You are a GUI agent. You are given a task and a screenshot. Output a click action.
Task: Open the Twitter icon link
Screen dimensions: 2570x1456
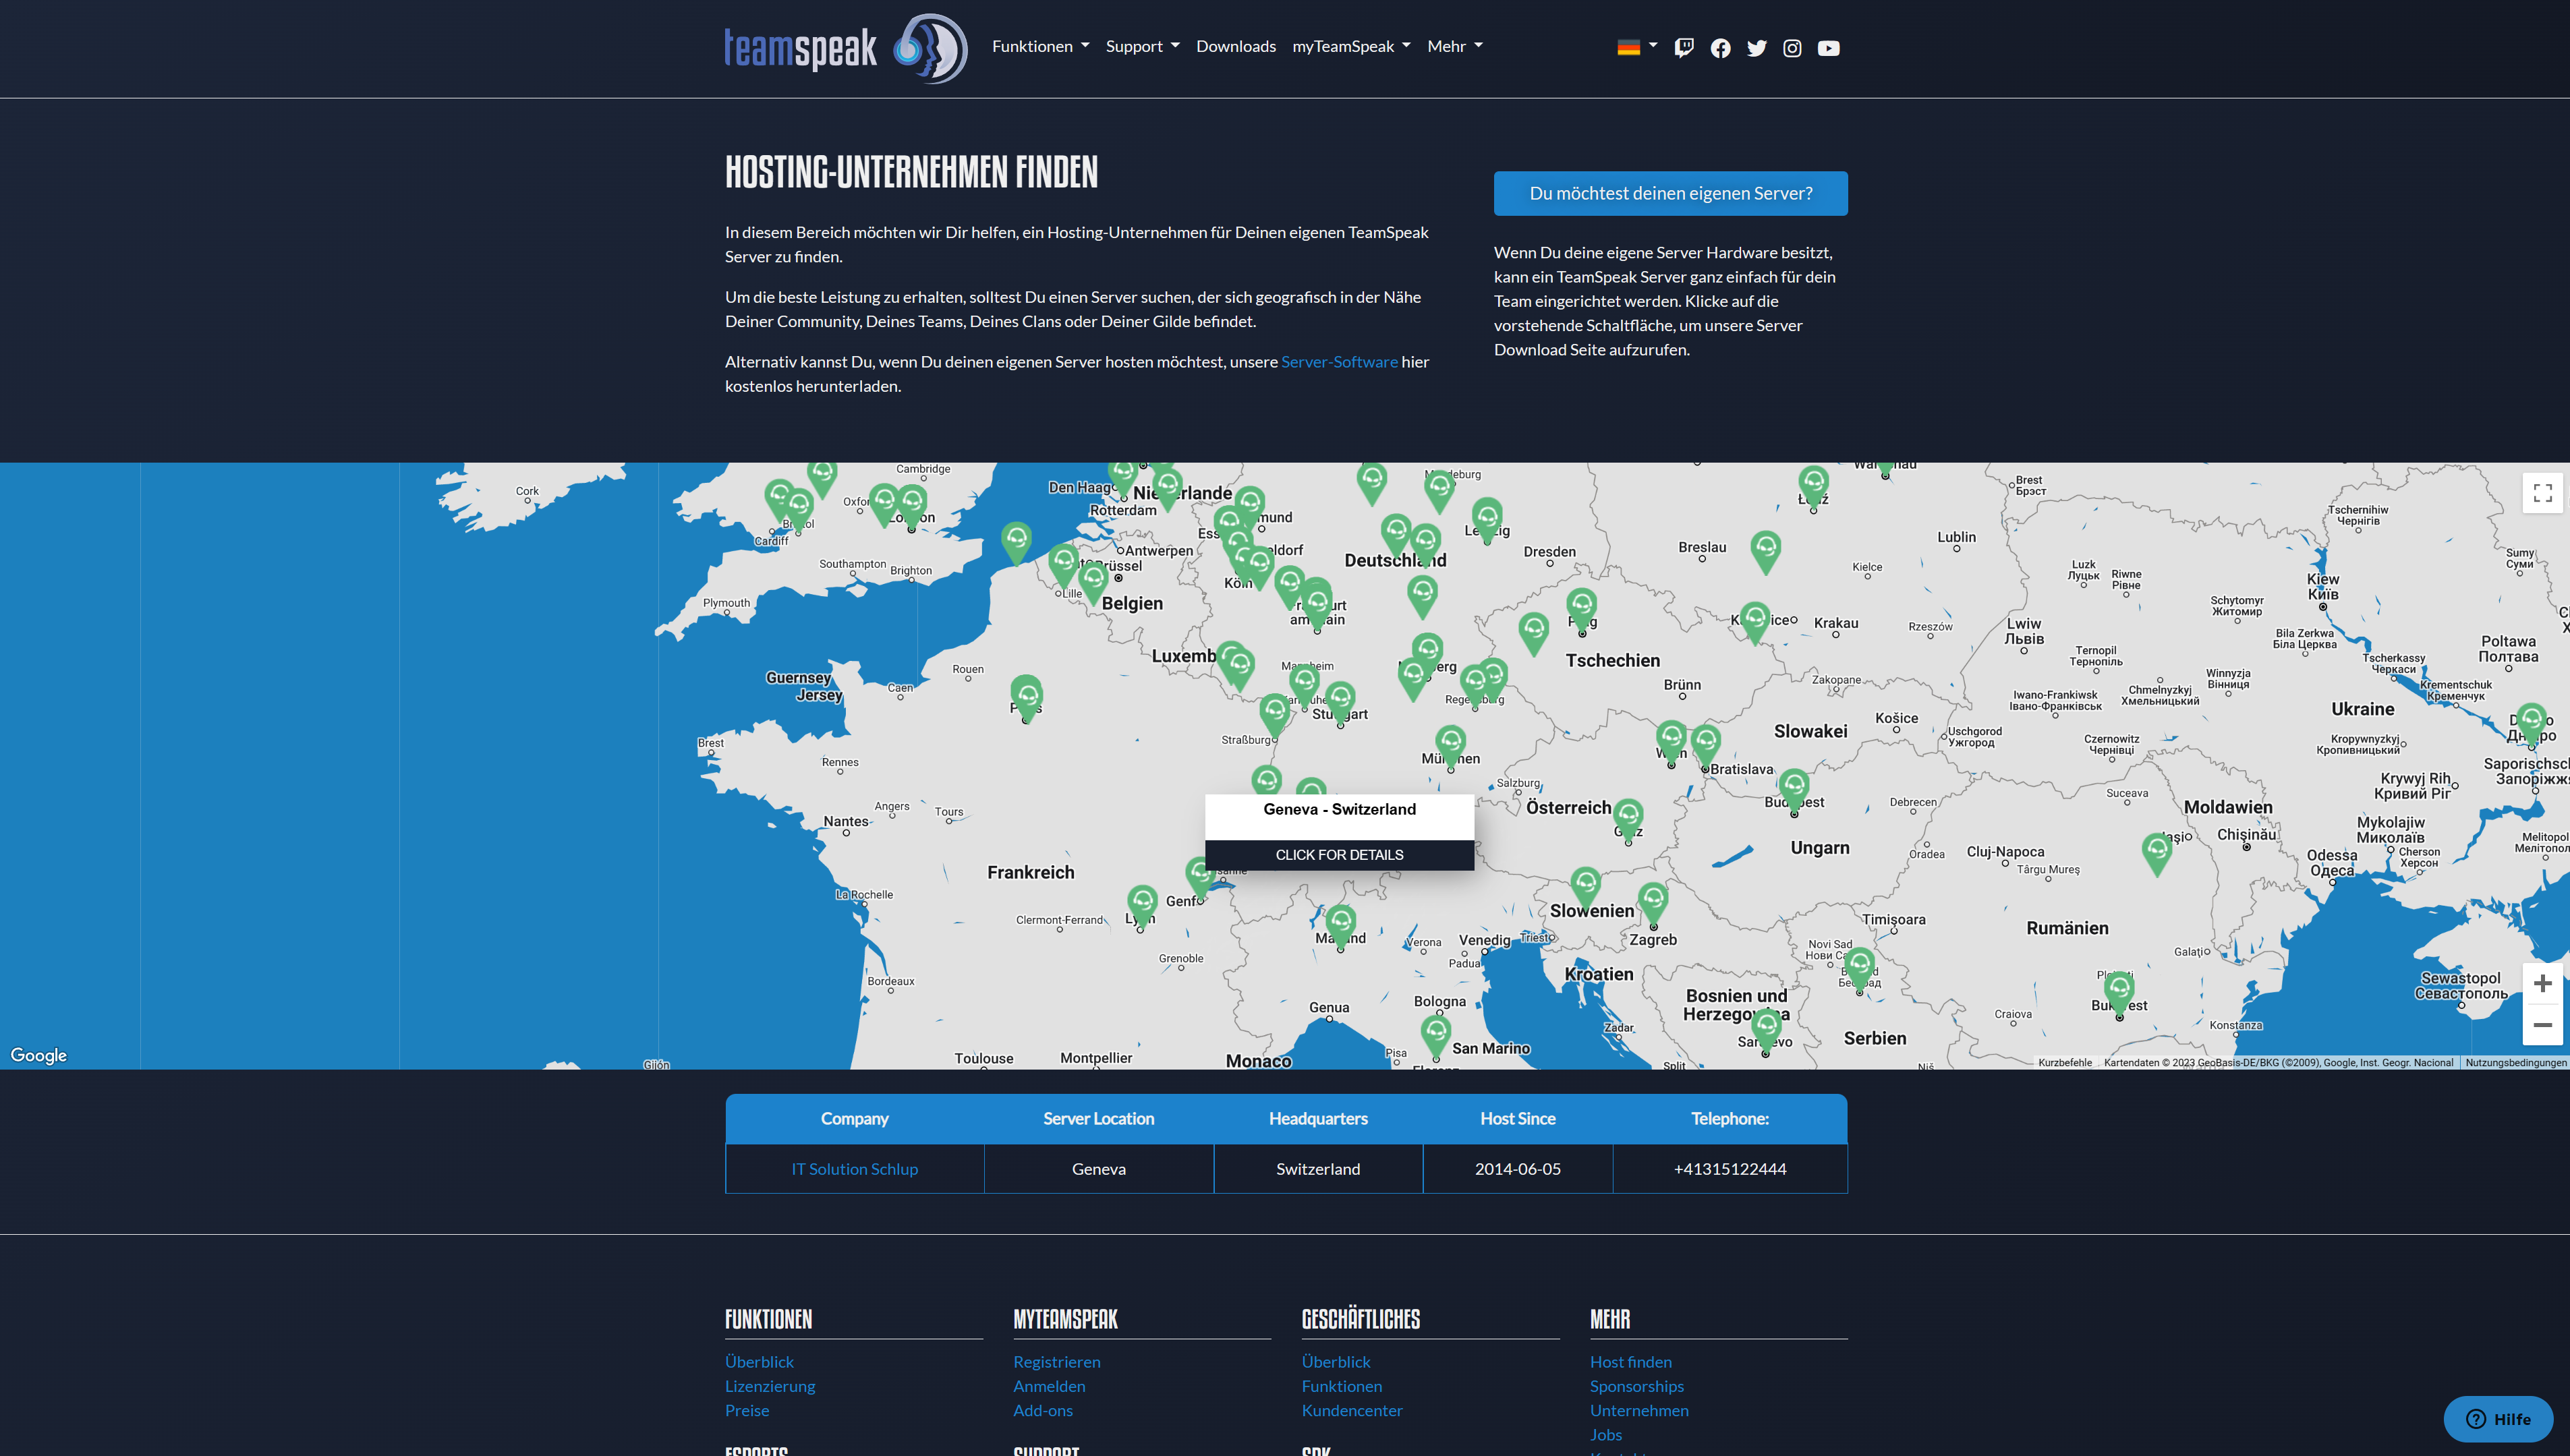1756,48
